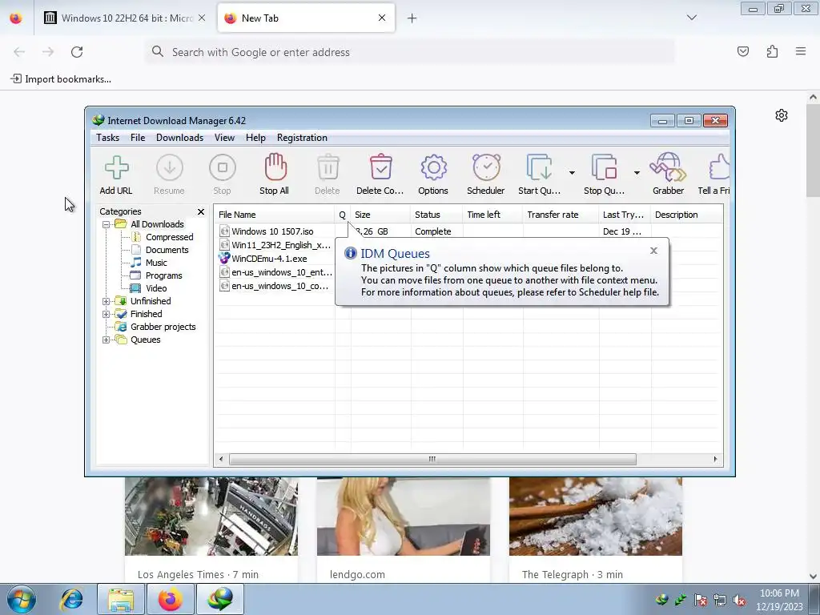
Task: Click the Delete Completed icon
Action: 380,167
